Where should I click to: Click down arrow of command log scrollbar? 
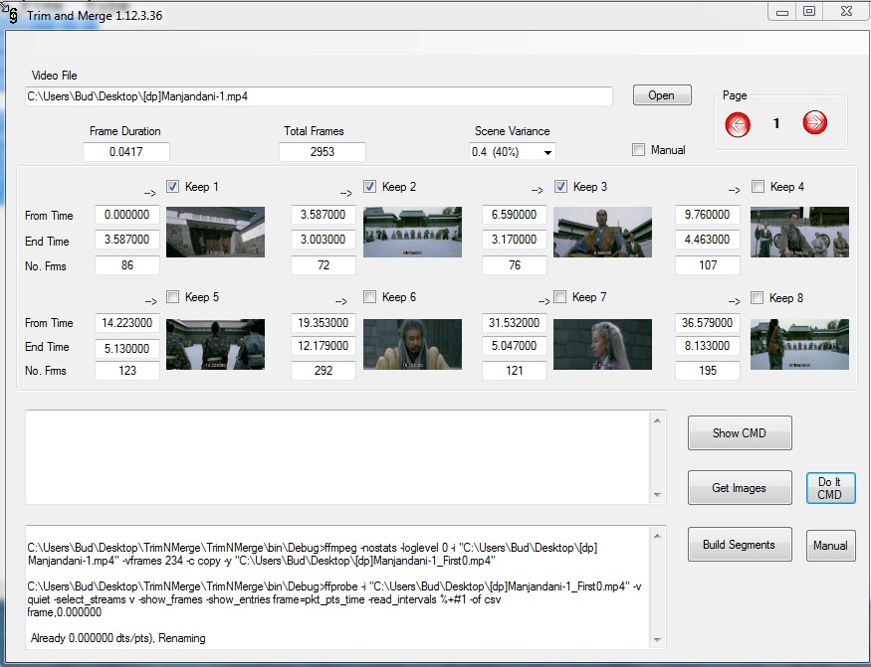657,640
